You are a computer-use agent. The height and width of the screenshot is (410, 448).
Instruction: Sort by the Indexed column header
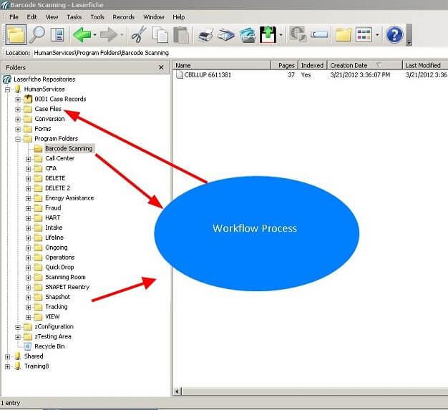click(313, 65)
